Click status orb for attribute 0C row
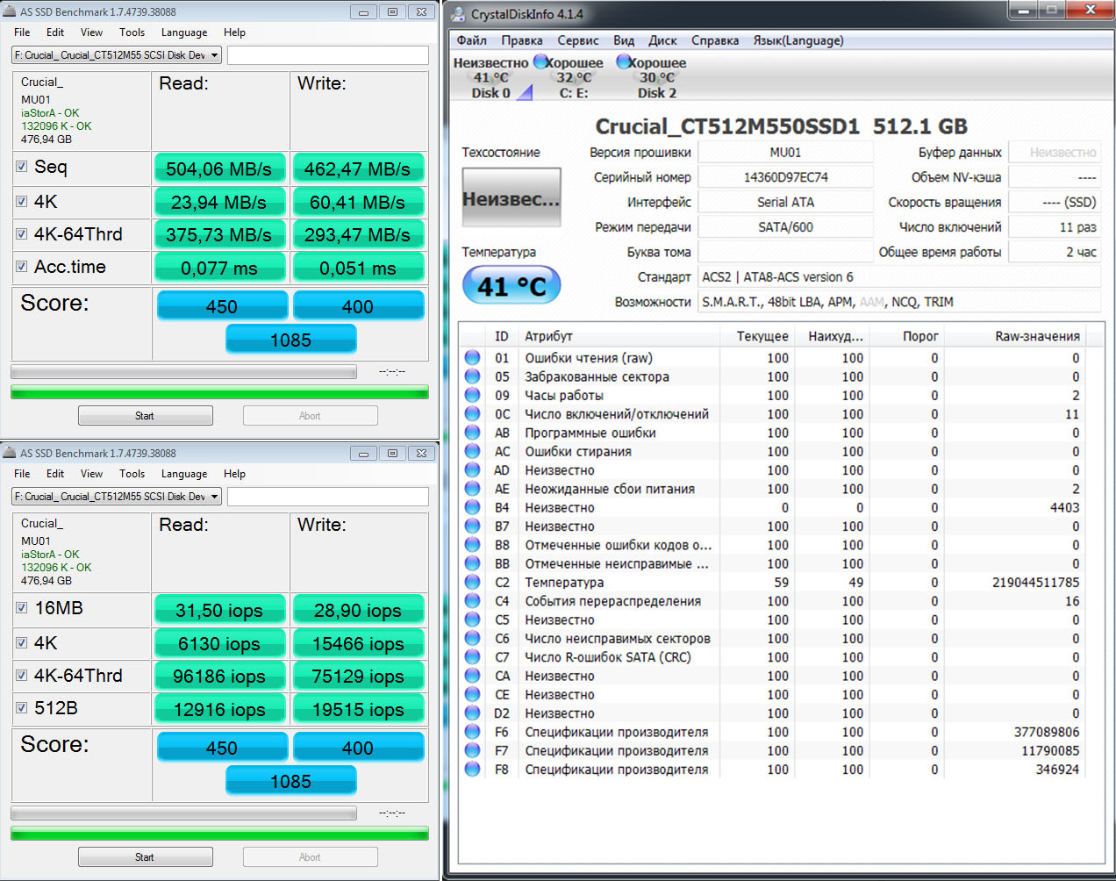1116x881 pixels. pyautogui.click(x=472, y=414)
